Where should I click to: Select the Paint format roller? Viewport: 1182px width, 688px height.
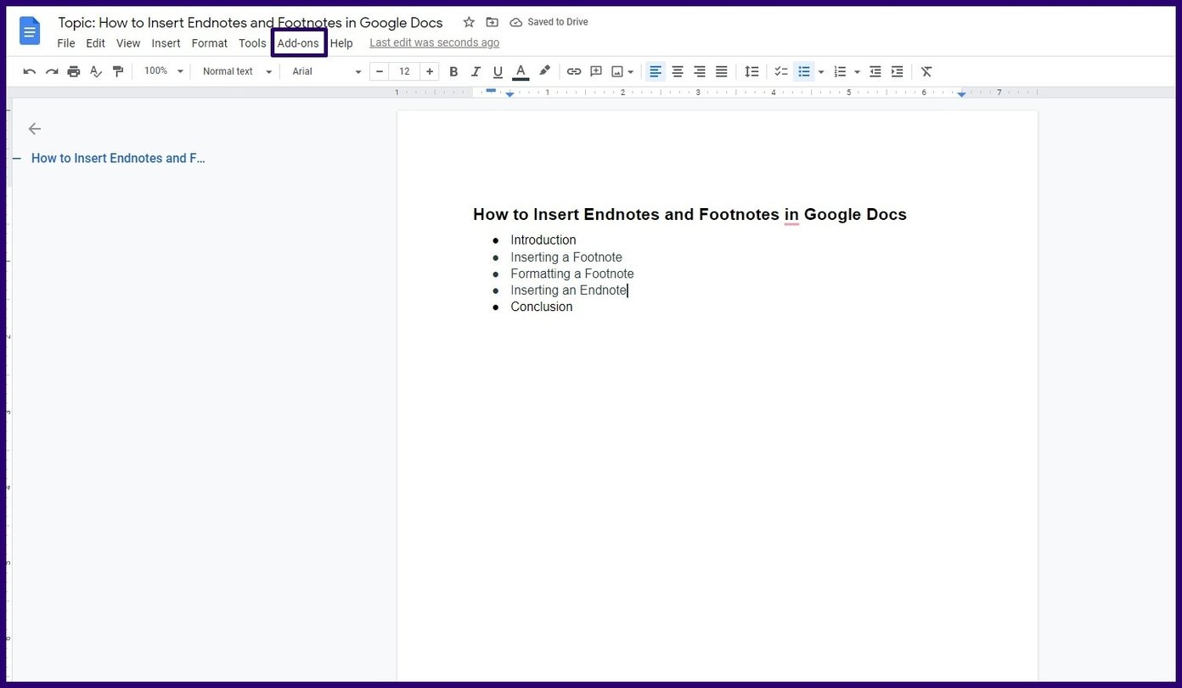(118, 71)
